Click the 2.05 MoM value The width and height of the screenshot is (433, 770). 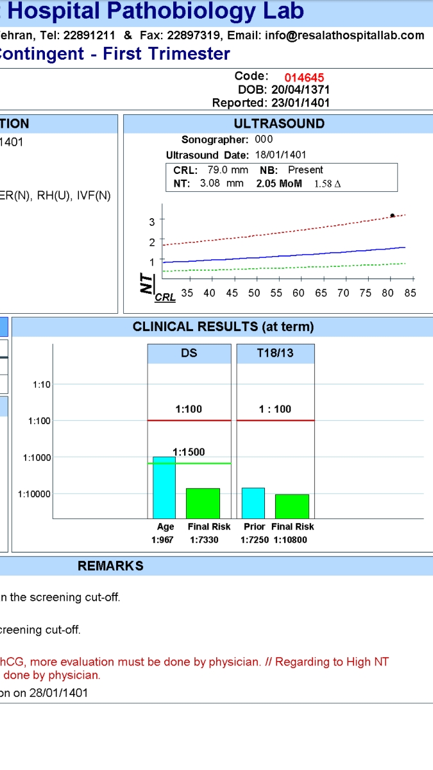point(280,183)
